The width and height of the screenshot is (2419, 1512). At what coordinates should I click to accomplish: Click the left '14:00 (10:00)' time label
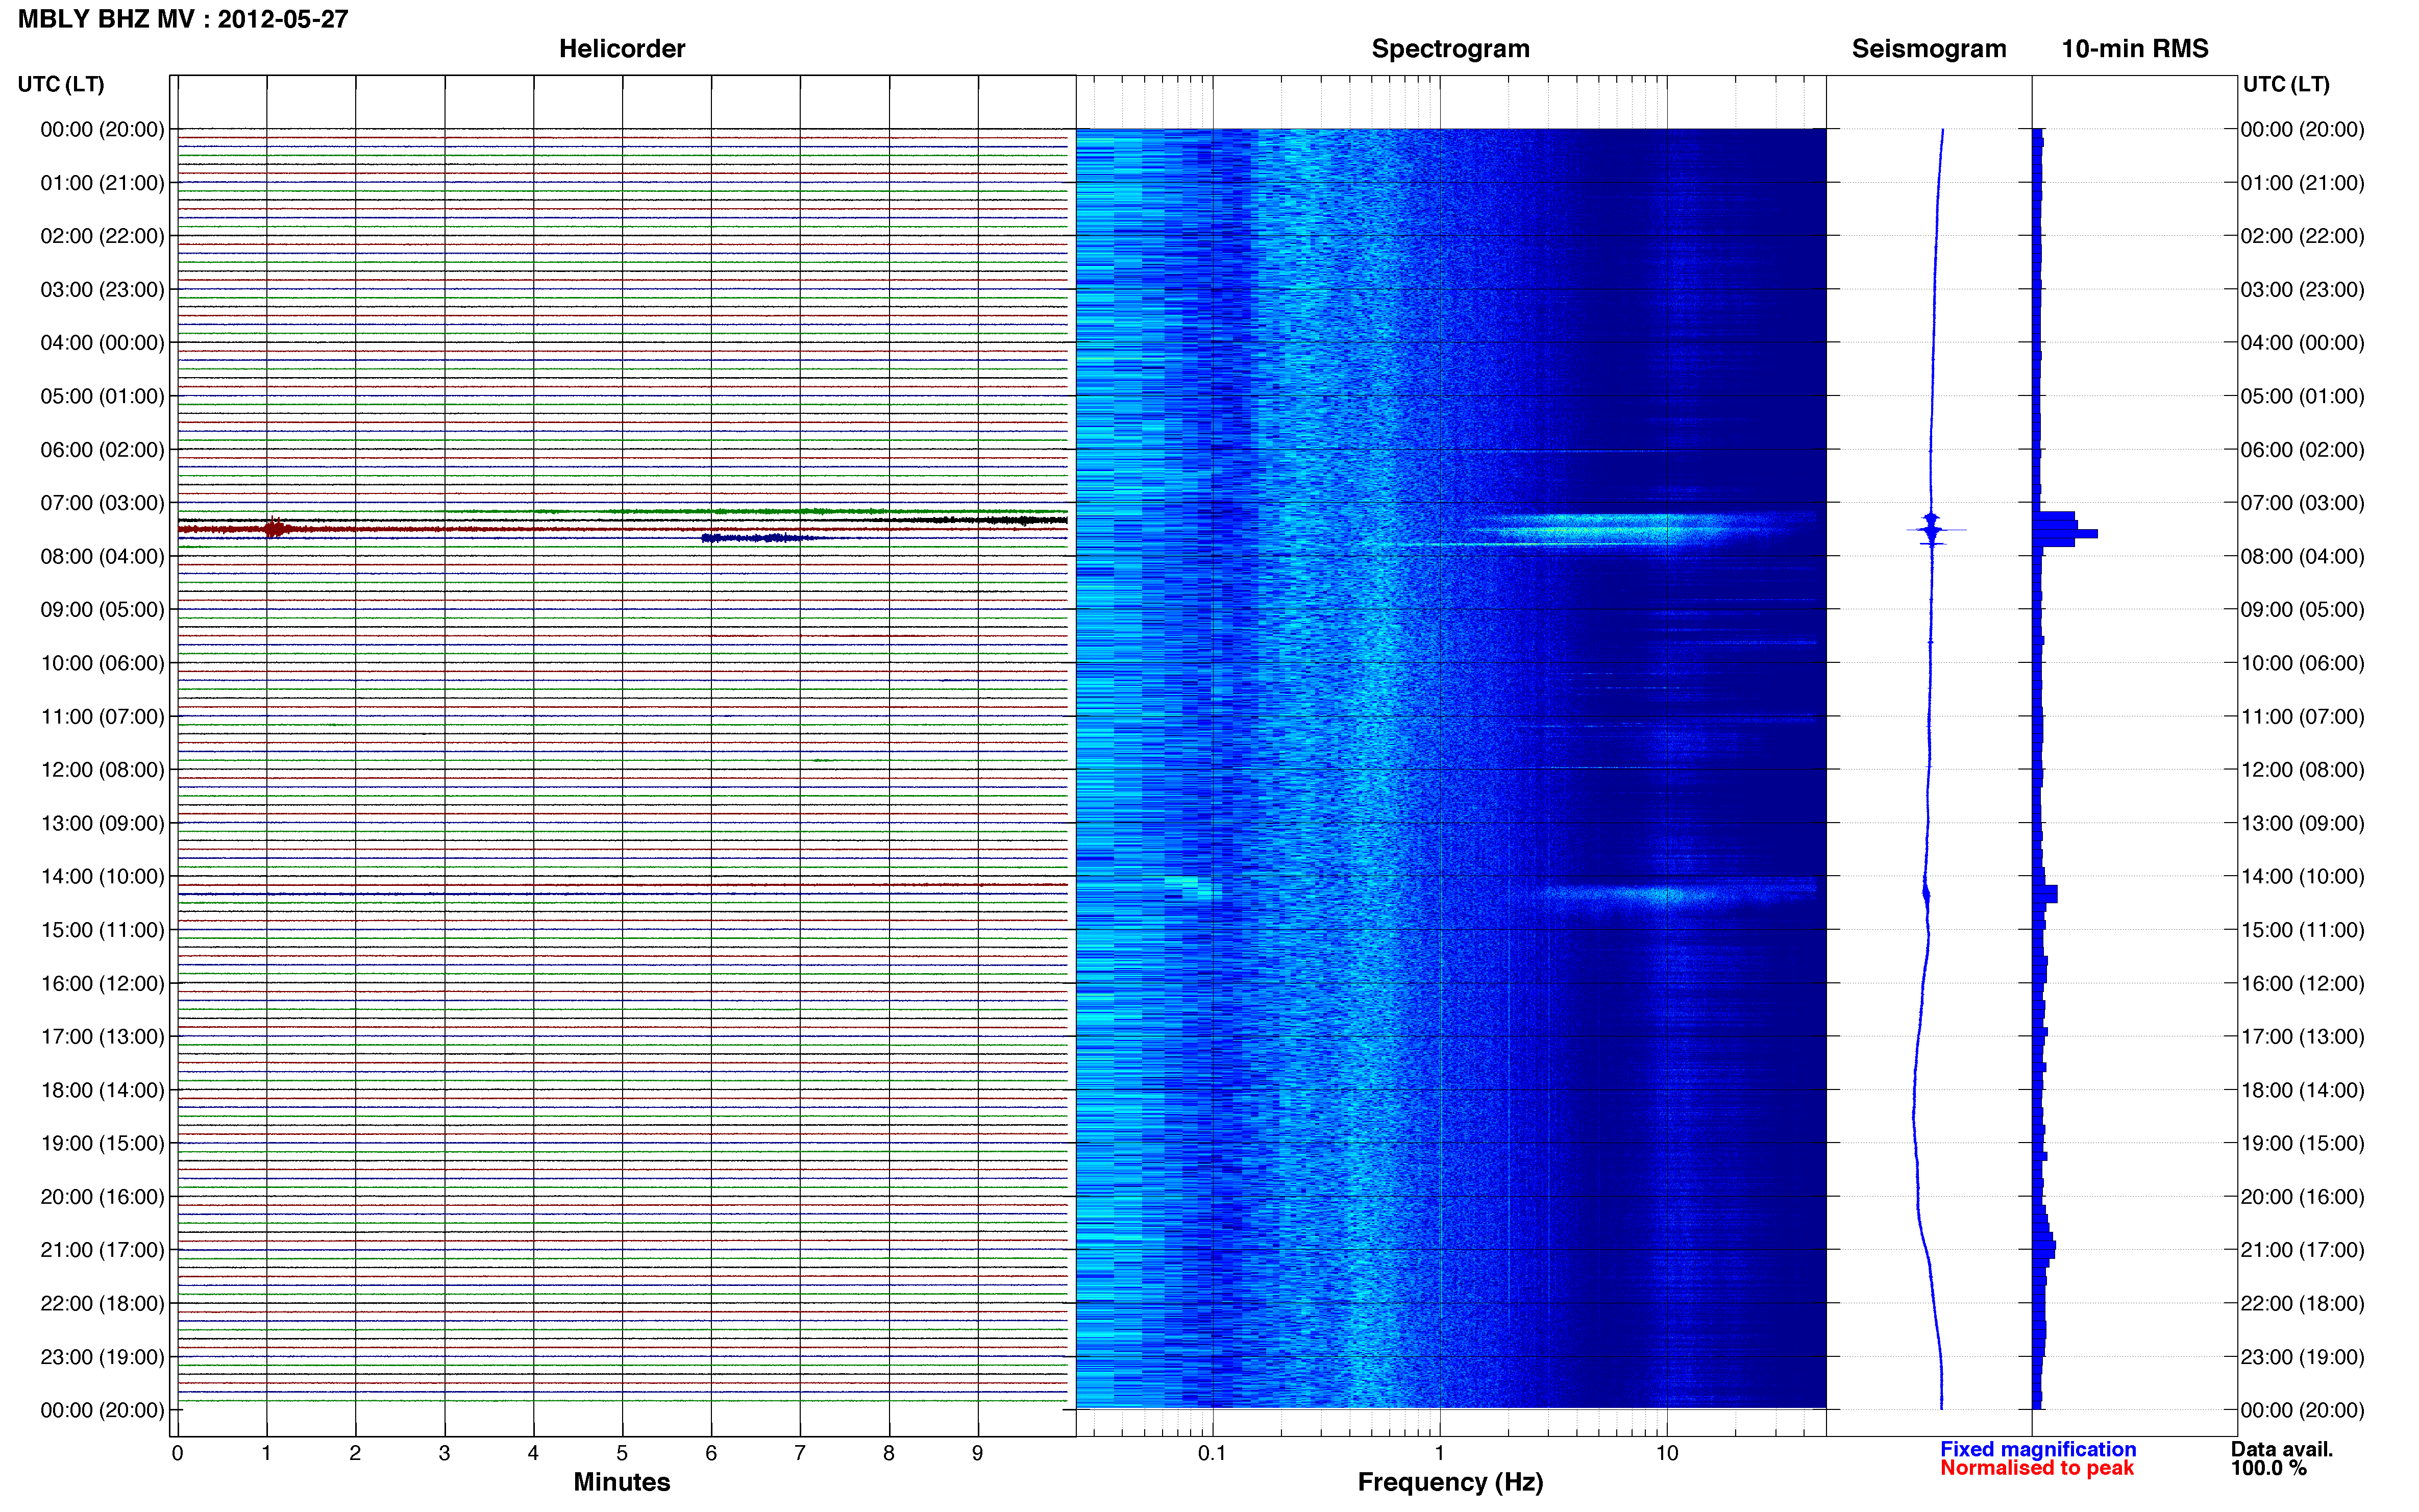[102, 877]
